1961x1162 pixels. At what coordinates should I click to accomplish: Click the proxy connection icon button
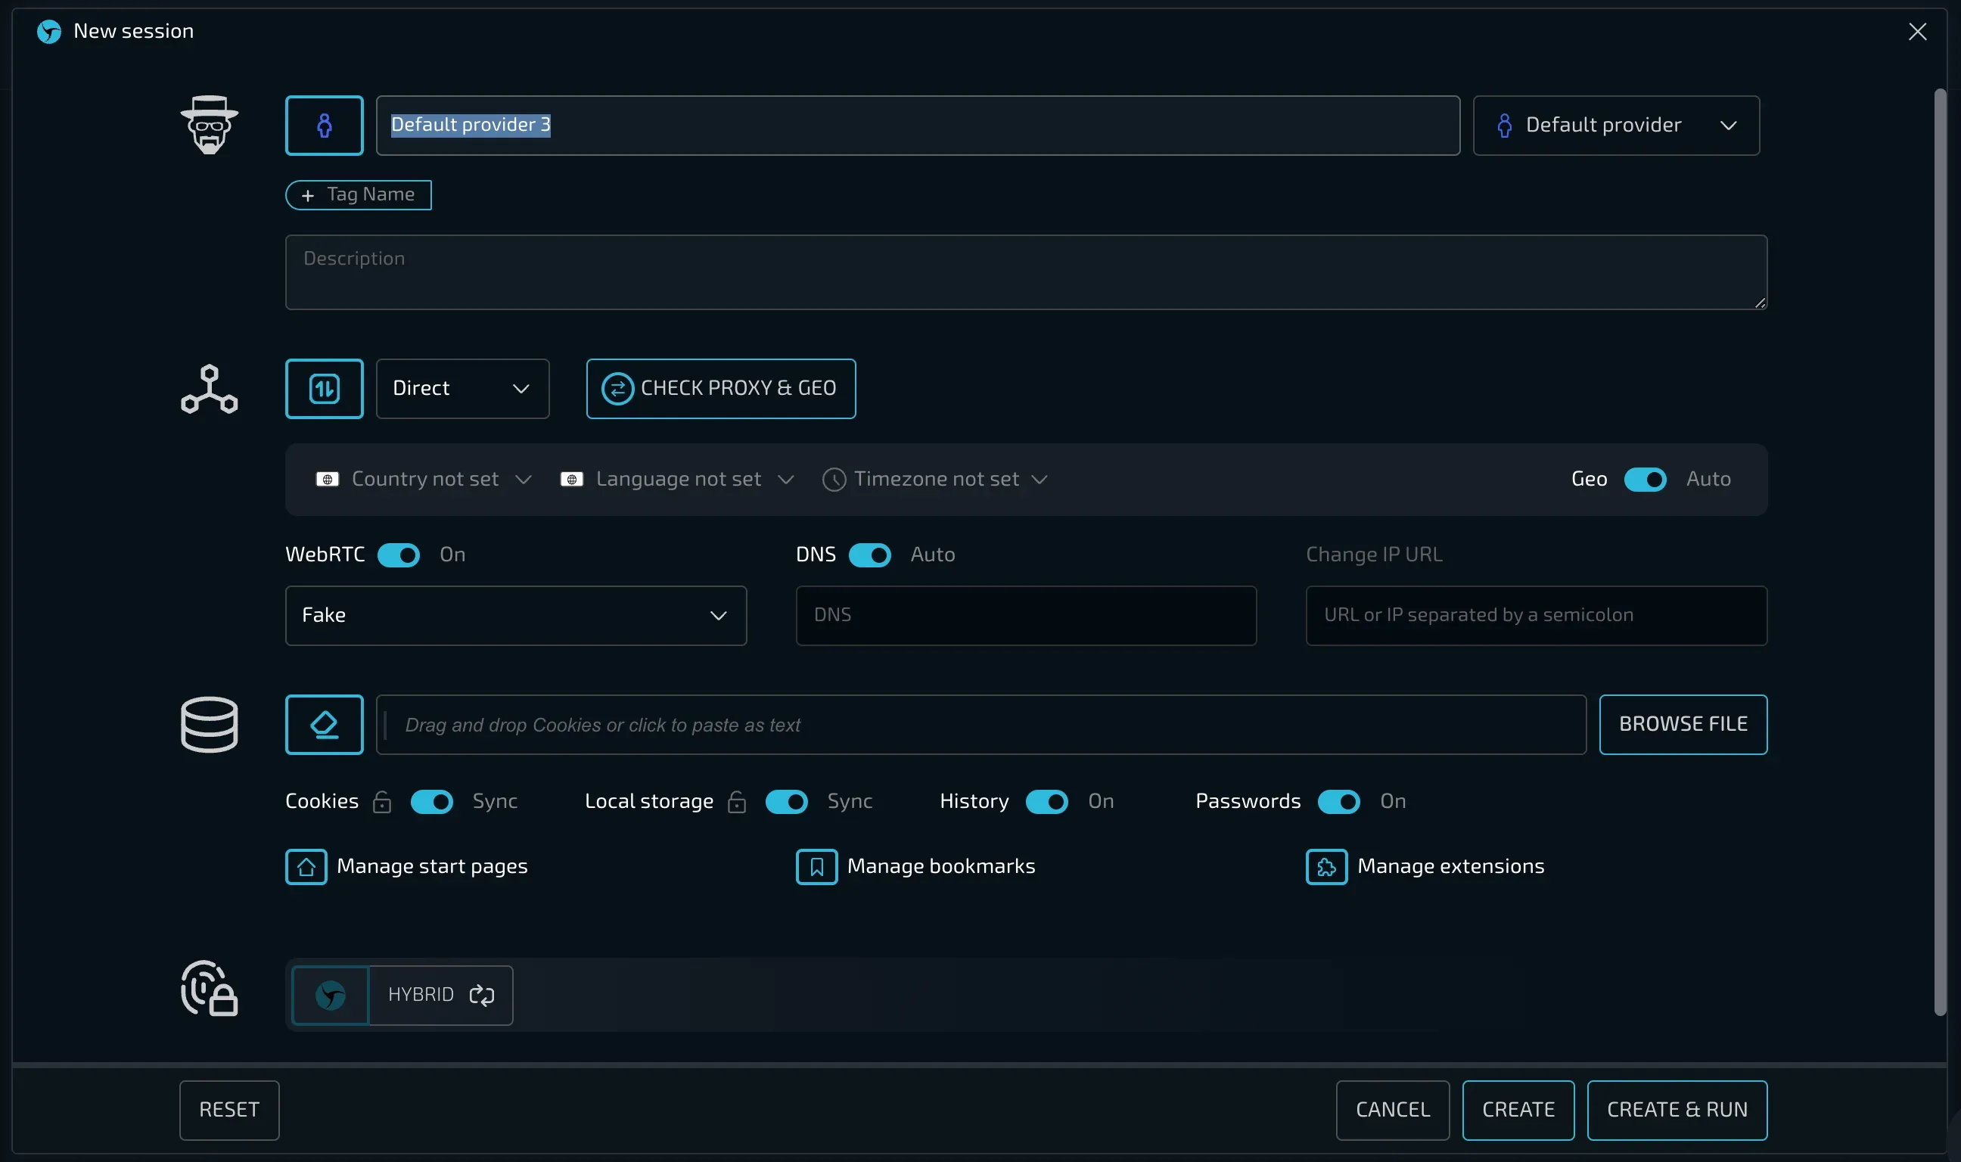(x=324, y=388)
